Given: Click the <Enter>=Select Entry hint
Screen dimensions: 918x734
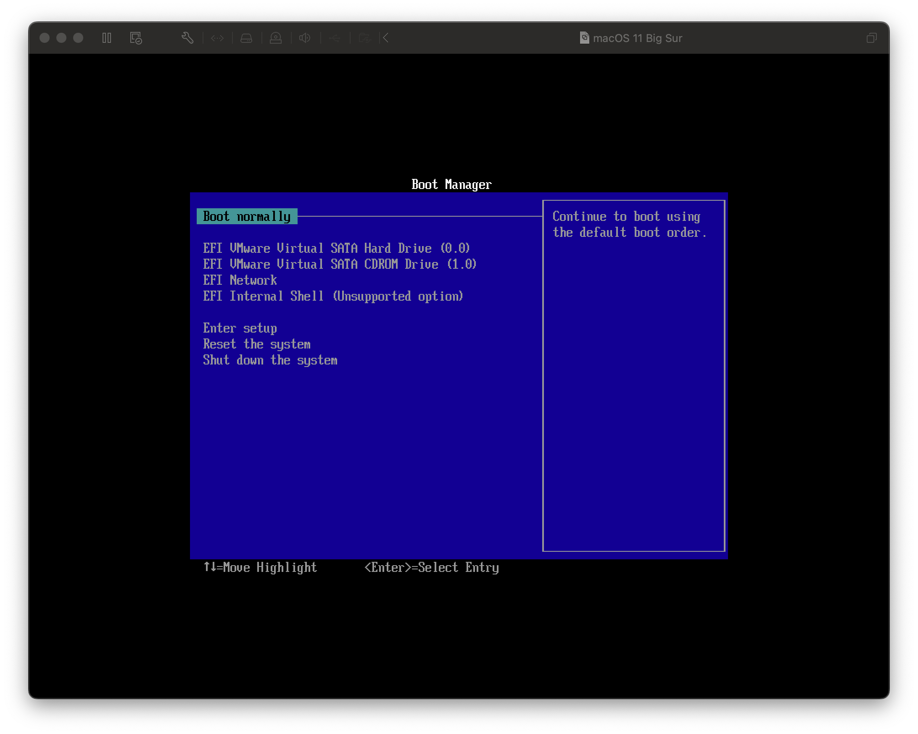Looking at the screenshot, I should coord(432,568).
